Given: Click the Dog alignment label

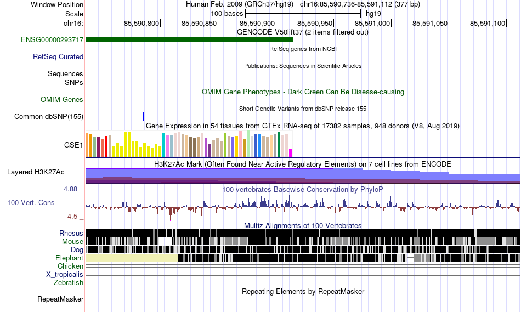Looking at the screenshot, I should [77, 250].
